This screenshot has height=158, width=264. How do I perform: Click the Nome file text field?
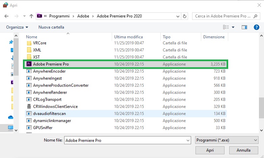click(x=128, y=140)
